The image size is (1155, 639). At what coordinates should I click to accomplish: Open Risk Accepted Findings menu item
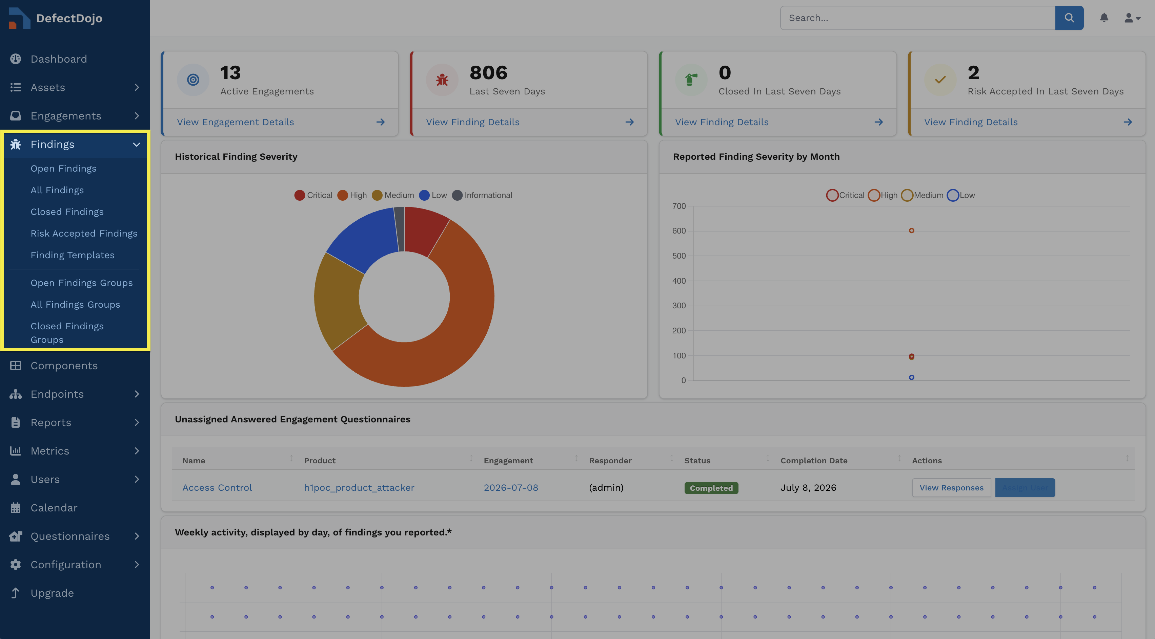point(84,233)
